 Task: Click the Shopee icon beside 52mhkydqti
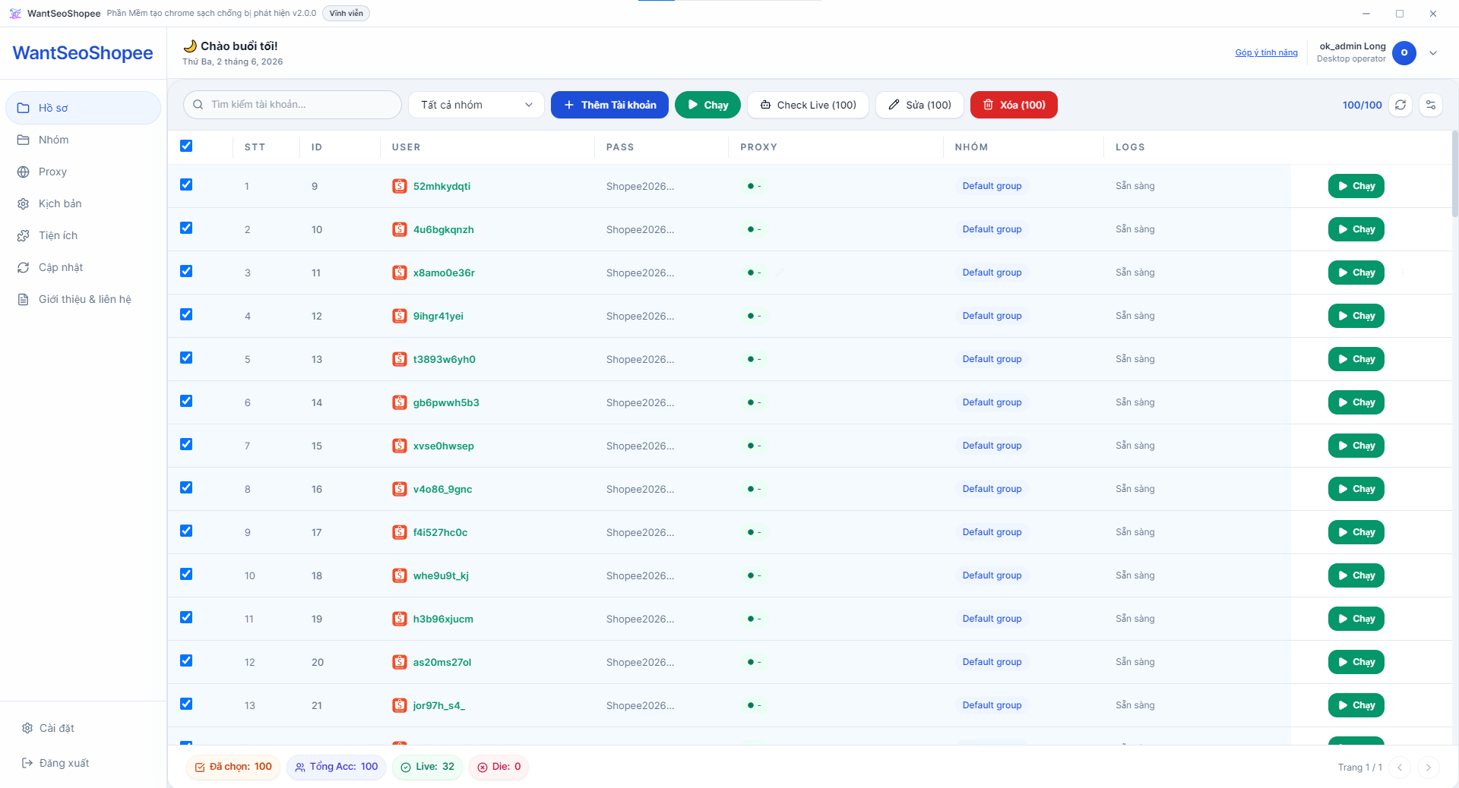(400, 186)
